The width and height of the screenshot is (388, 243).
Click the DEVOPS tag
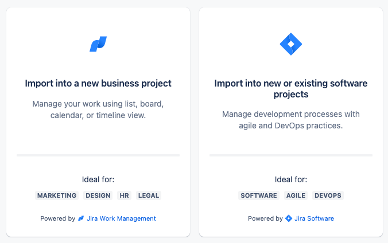click(x=328, y=195)
